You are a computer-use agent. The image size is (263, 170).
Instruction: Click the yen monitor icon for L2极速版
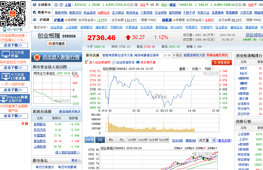pyautogui.click(x=6, y=76)
